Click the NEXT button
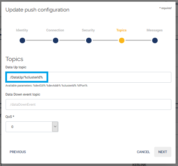 [x=163, y=152]
